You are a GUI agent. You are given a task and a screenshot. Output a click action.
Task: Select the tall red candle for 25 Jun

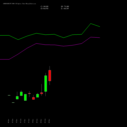tap(50, 75)
